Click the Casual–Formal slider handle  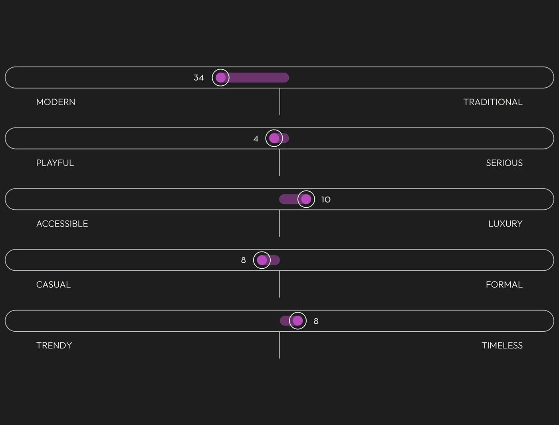[x=262, y=260]
